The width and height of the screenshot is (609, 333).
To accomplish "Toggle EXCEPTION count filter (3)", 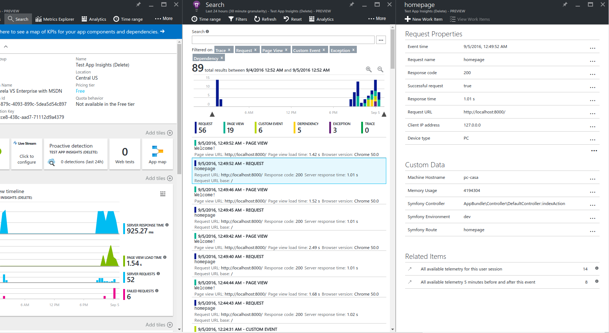I will click(x=340, y=128).
